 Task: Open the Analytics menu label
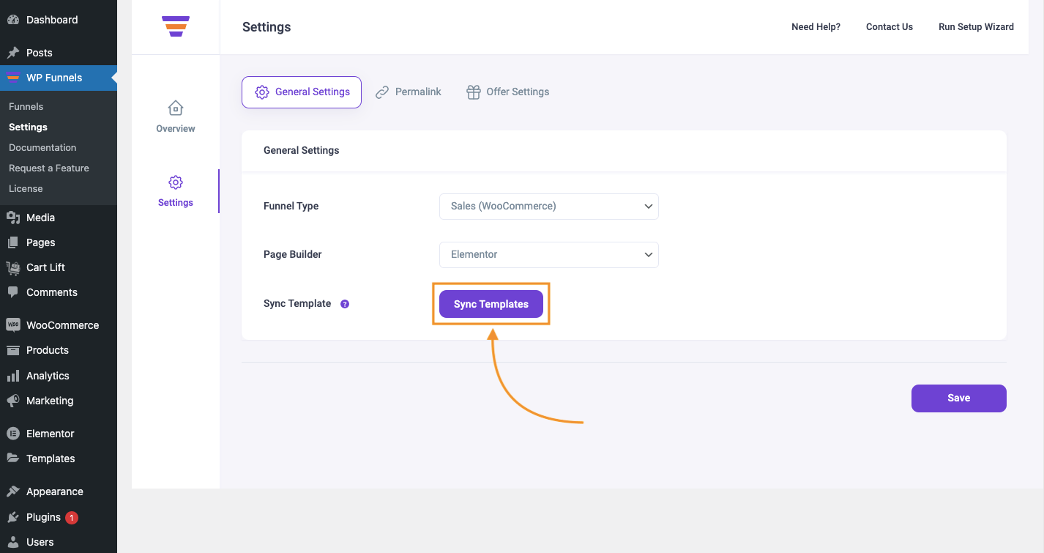48,376
